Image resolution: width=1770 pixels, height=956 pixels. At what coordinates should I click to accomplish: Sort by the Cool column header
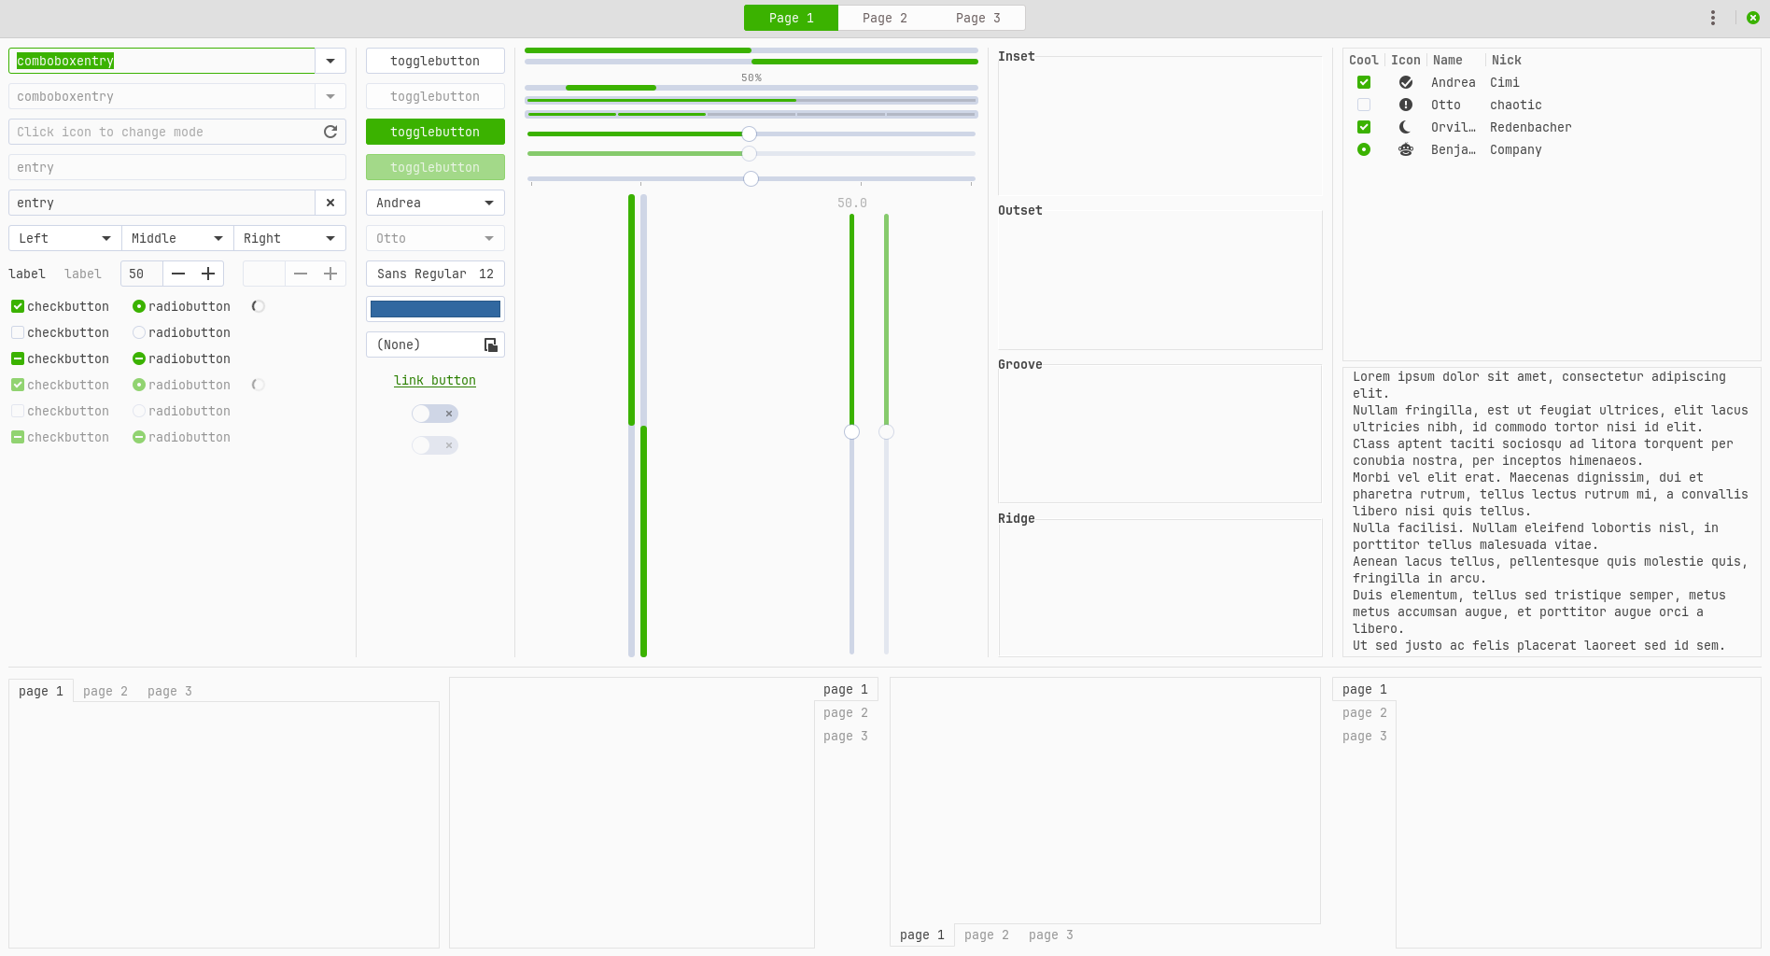click(x=1364, y=60)
